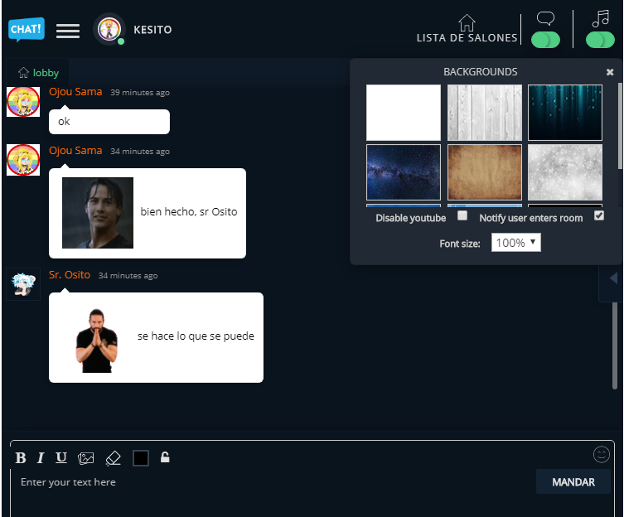
Task: Open the Font size dropdown
Action: 515,243
